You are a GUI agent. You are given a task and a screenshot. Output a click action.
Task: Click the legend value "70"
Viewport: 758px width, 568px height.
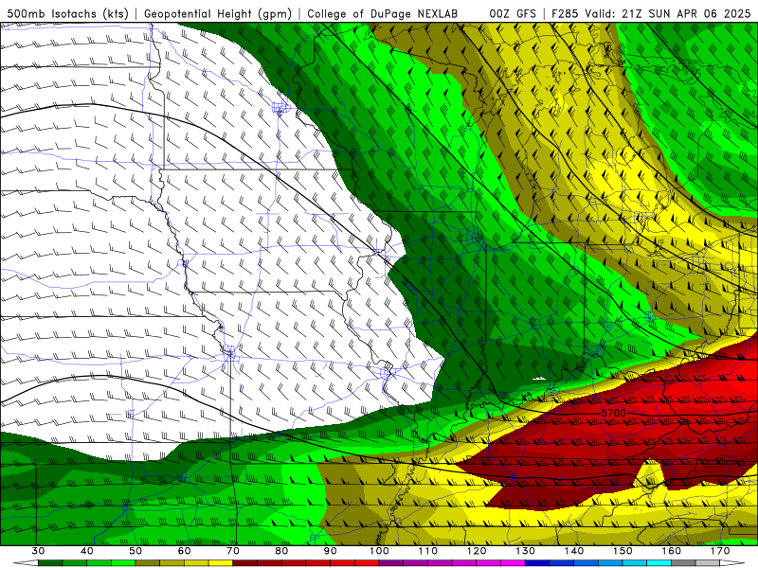click(x=233, y=551)
